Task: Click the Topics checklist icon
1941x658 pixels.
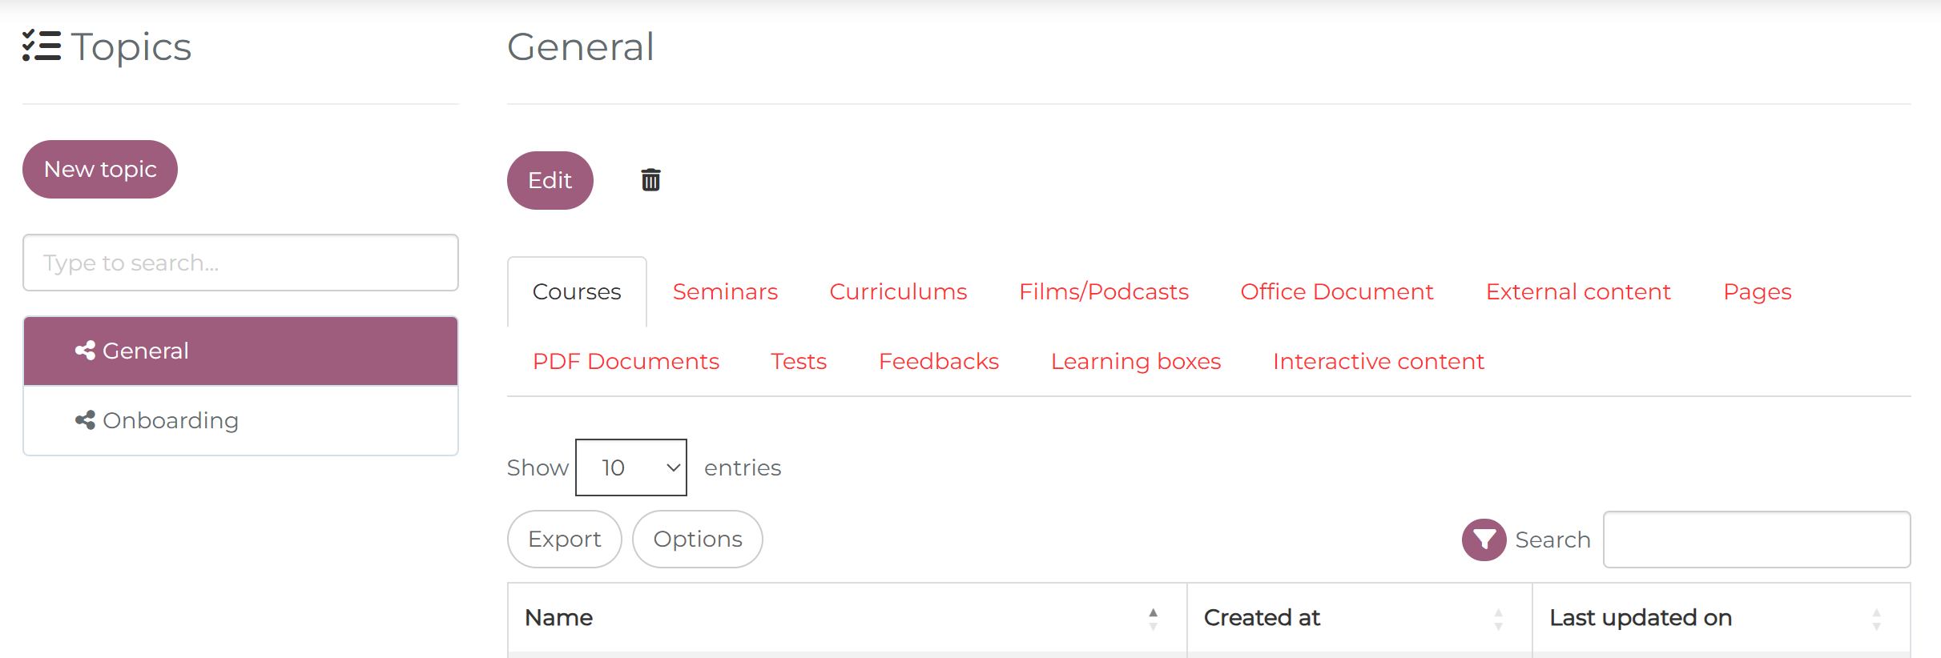Action: pos(42,46)
